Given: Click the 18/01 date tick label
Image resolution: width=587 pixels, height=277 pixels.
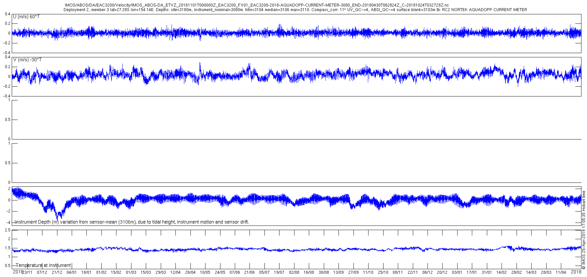Looking at the screenshot, I should point(86,272).
